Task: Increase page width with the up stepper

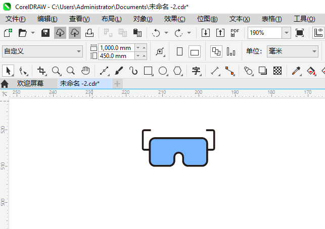Action: 144,47
